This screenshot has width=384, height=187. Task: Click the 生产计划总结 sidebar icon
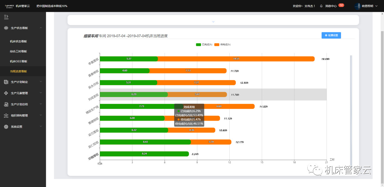coord(6,104)
